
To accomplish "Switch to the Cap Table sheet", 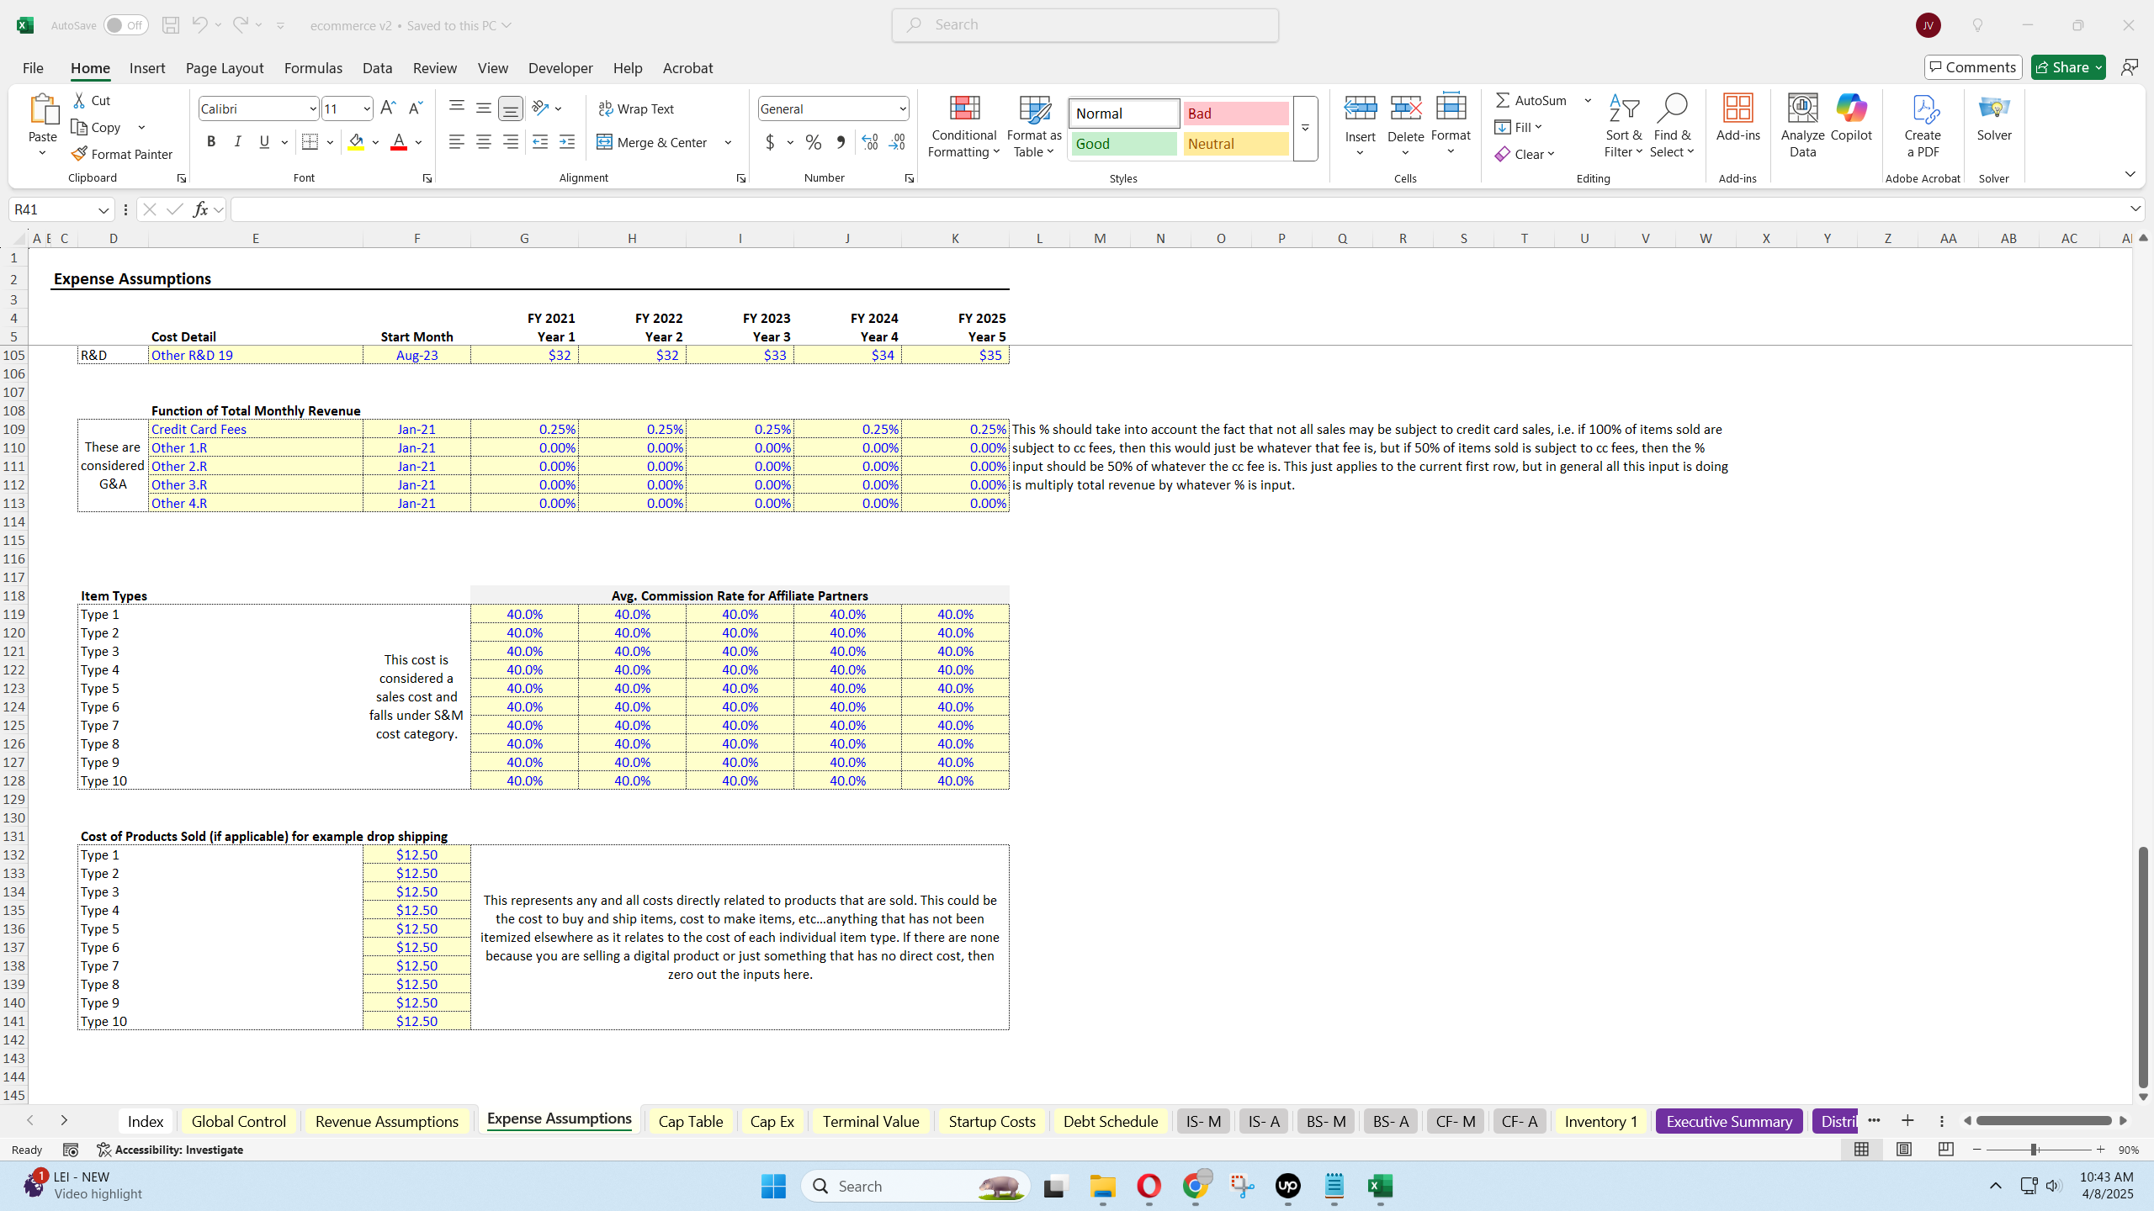I will (x=690, y=1121).
